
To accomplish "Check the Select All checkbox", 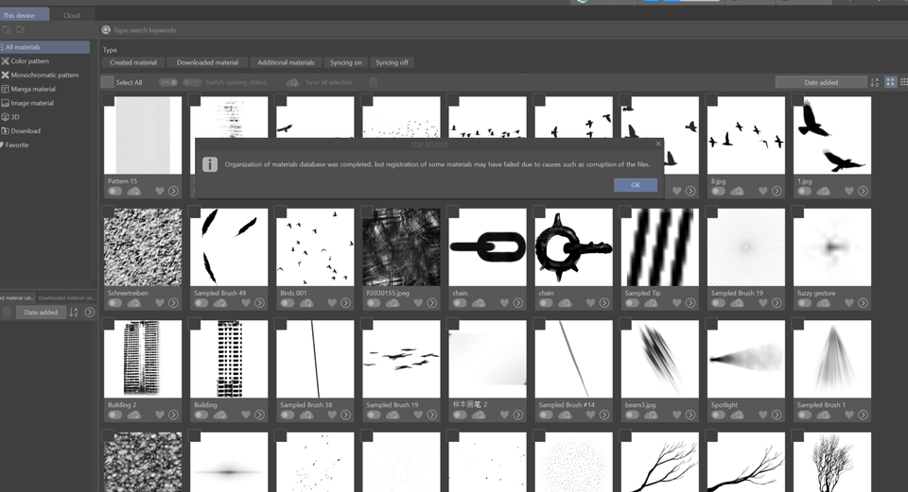I will pyautogui.click(x=108, y=82).
